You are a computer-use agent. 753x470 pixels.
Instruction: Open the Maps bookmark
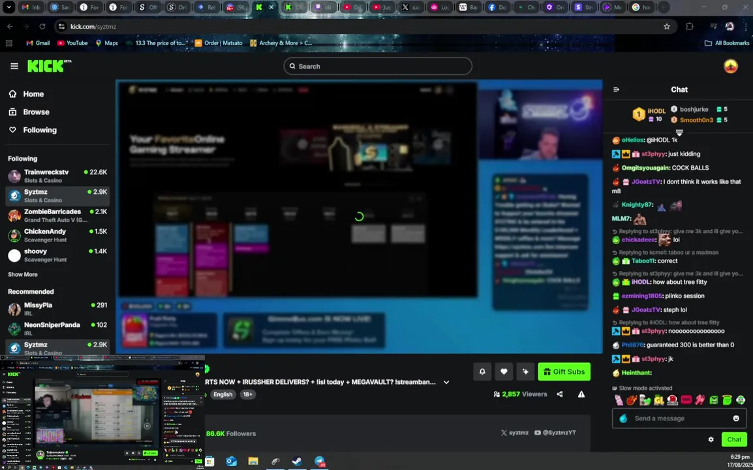pos(106,43)
